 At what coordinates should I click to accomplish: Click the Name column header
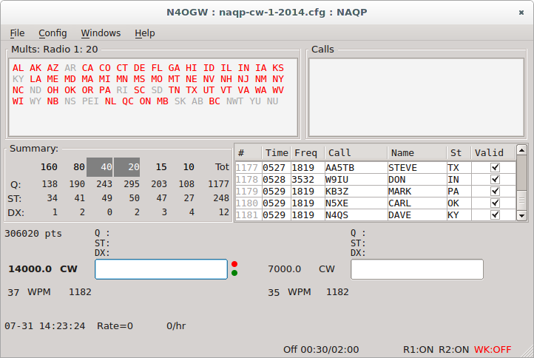[417, 153]
